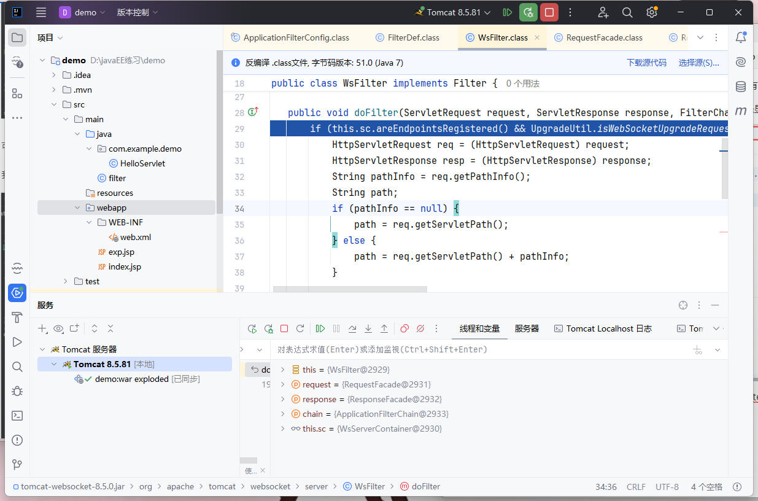Switch to the RequestFacade.class tab
Image resolution: width=758 pixels, height=501 pixels.
pyautogui.click(x=604, y=37)
